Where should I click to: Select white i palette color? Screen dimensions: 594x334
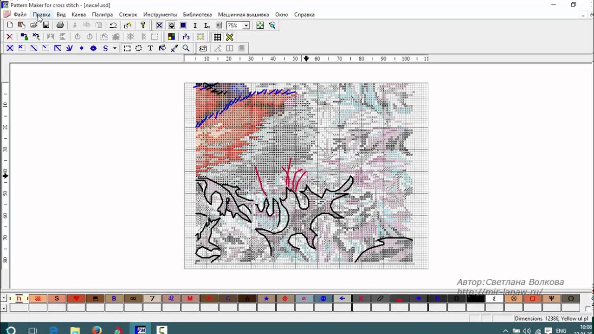(494, 298)
